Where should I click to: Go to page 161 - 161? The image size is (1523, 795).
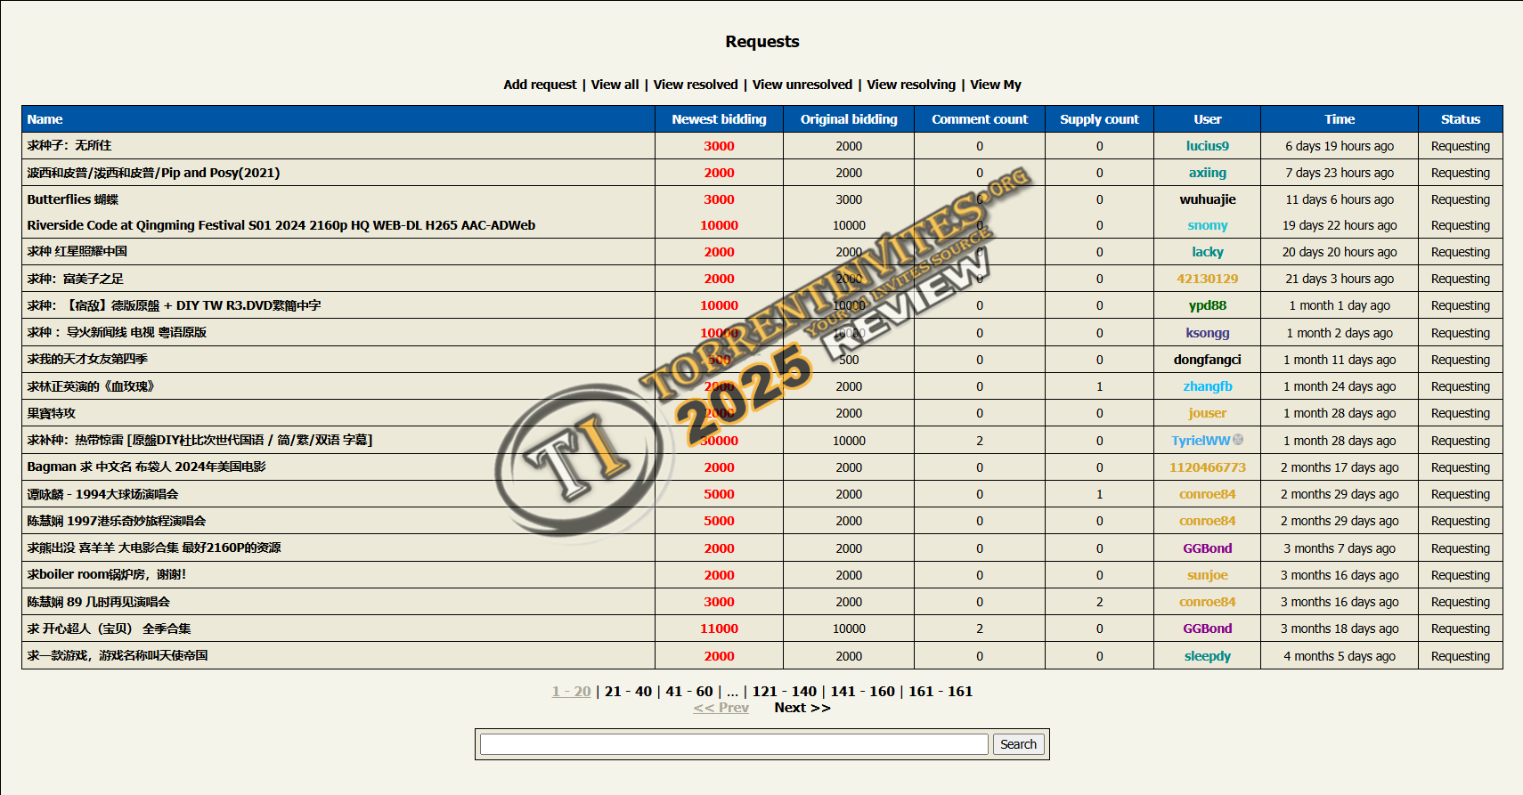[941, 692]
